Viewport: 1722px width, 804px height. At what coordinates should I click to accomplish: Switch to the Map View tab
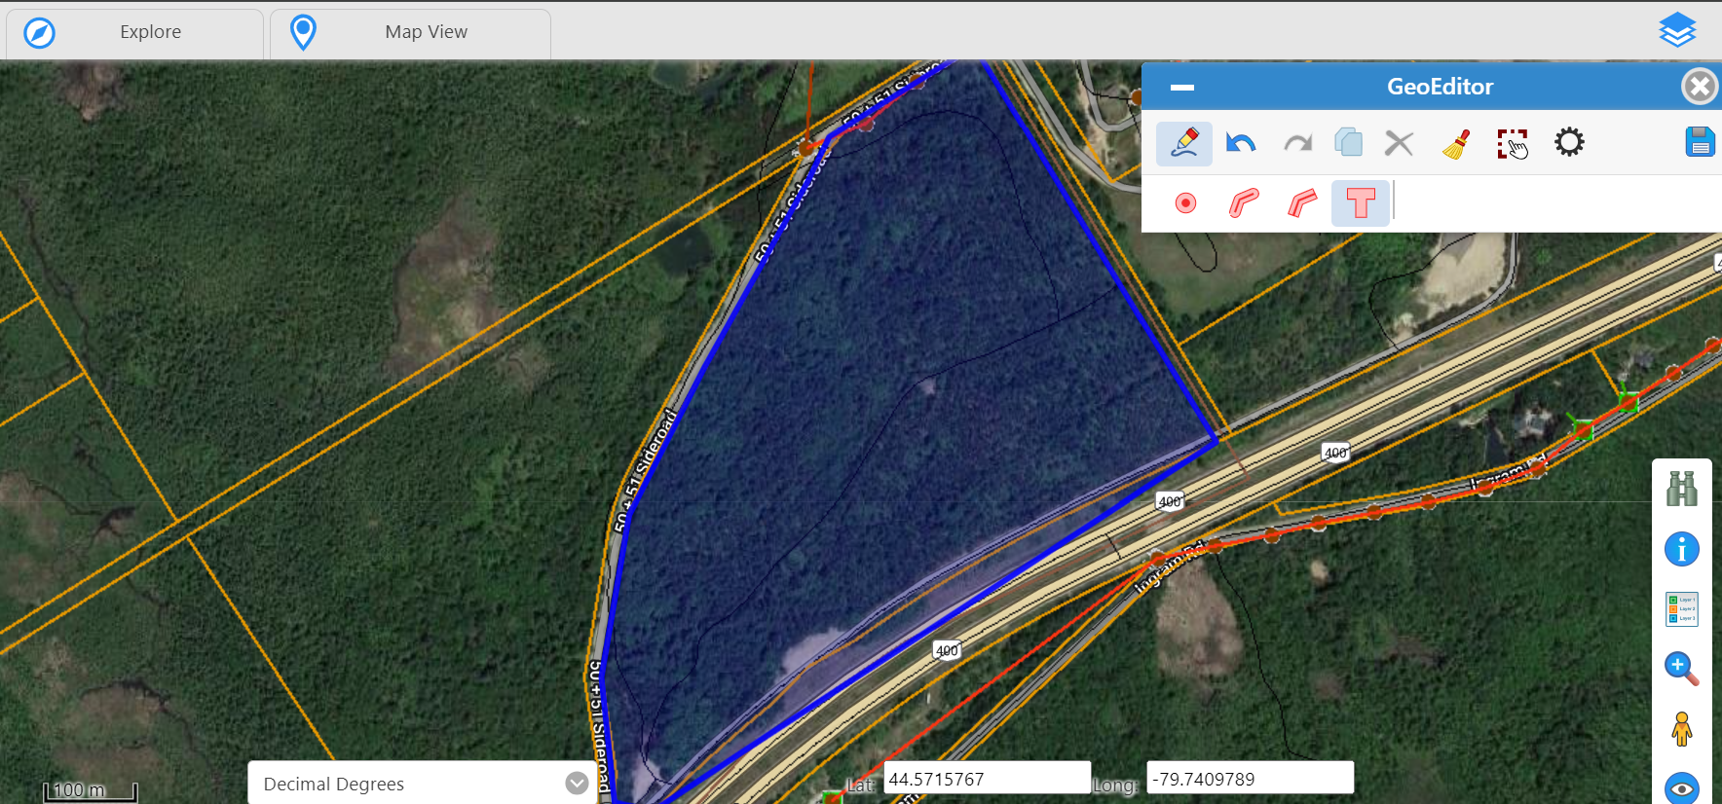pos(410,32)
